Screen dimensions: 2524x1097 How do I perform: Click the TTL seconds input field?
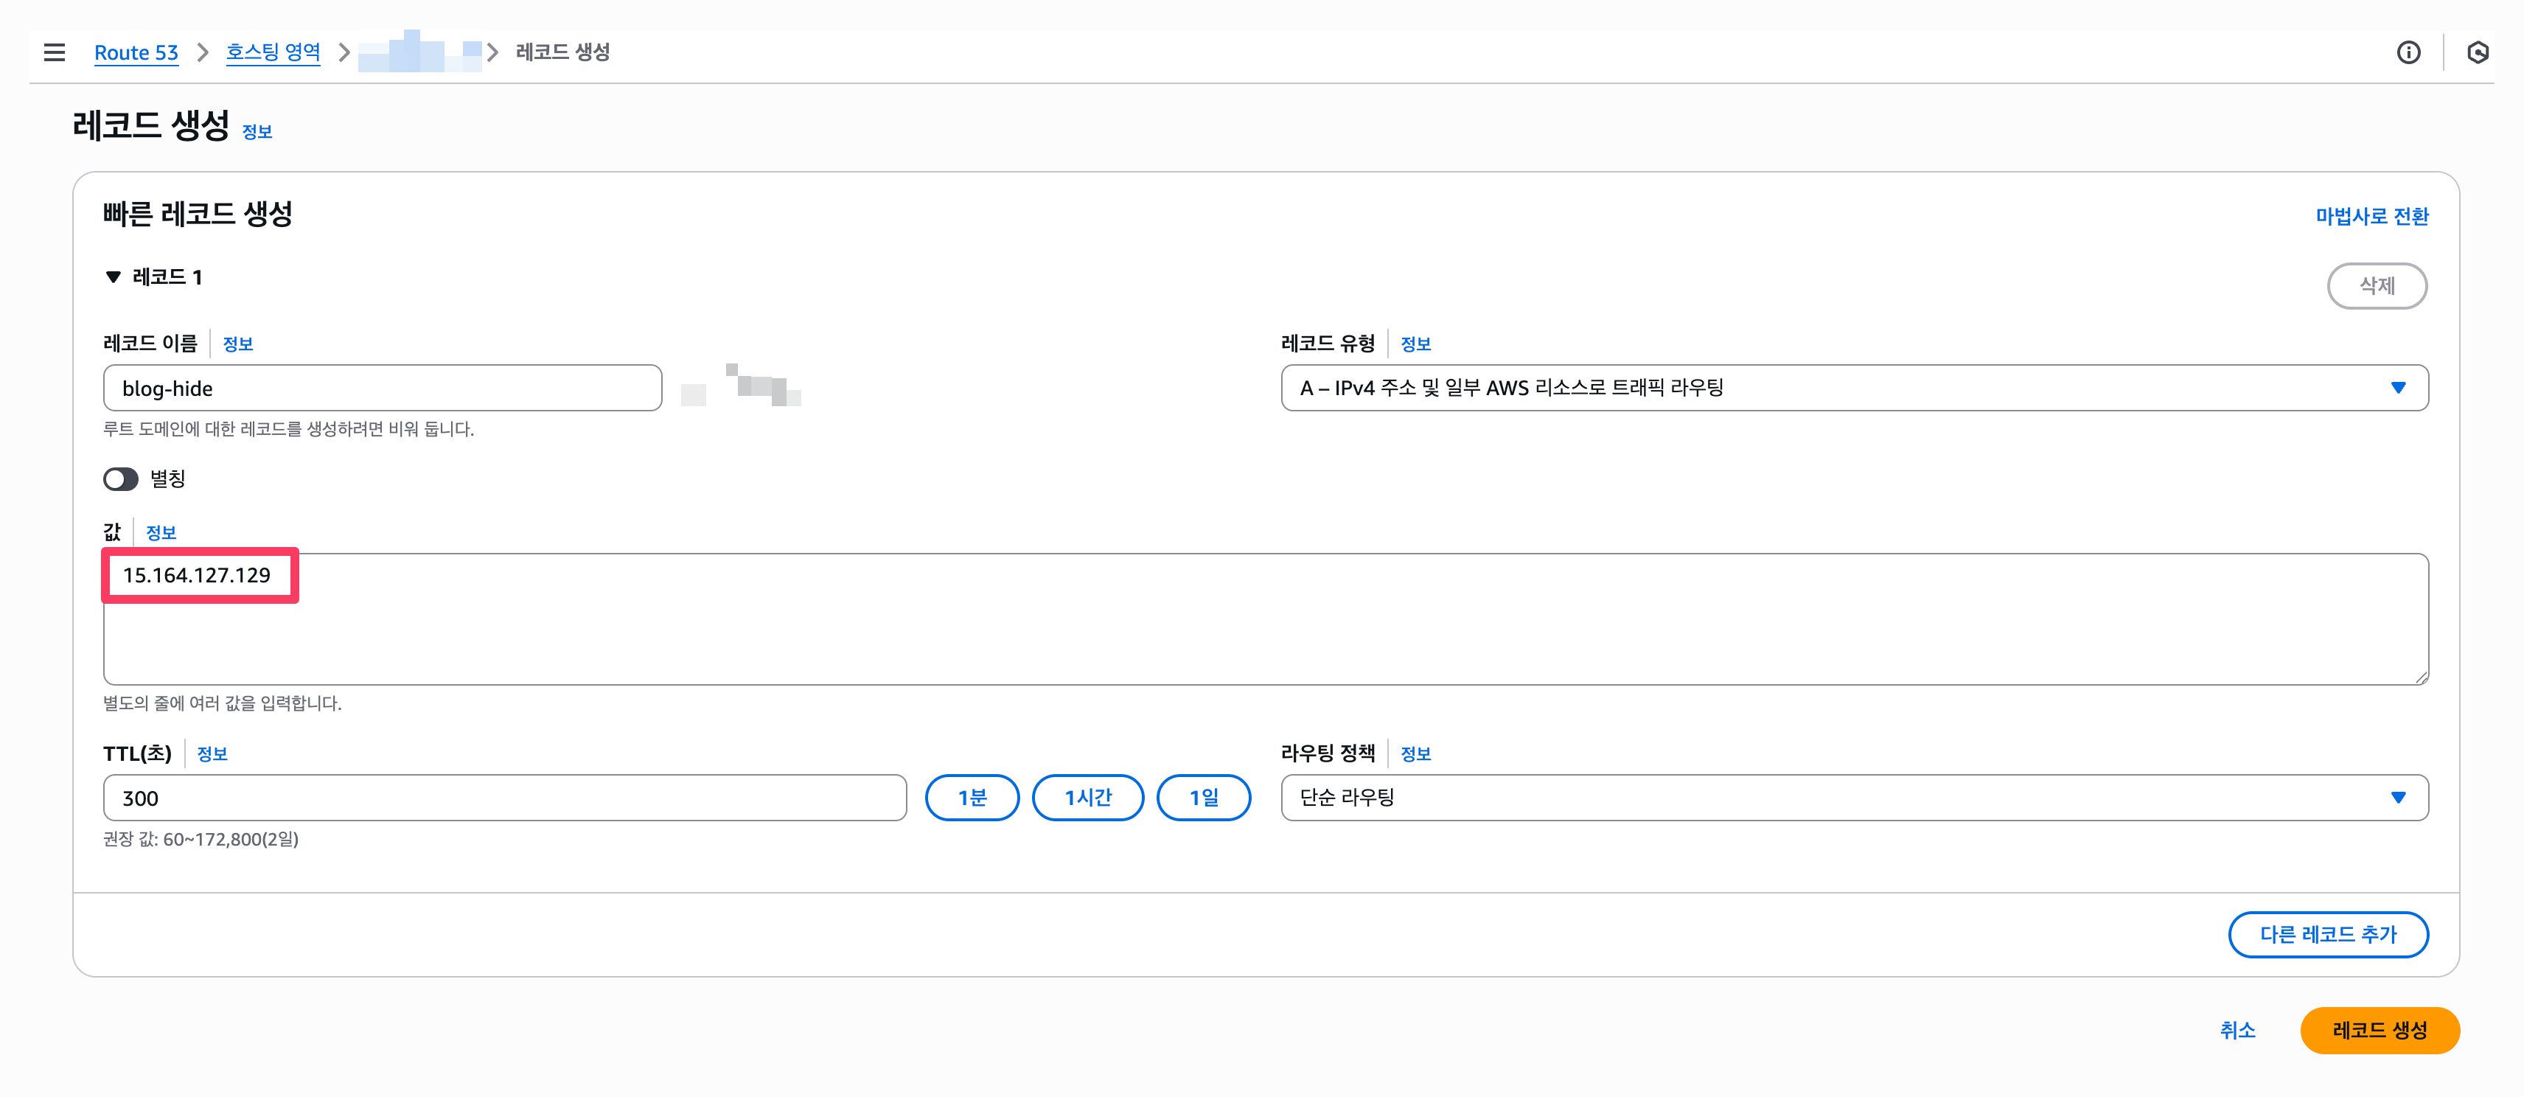click(x=503, y=797)
